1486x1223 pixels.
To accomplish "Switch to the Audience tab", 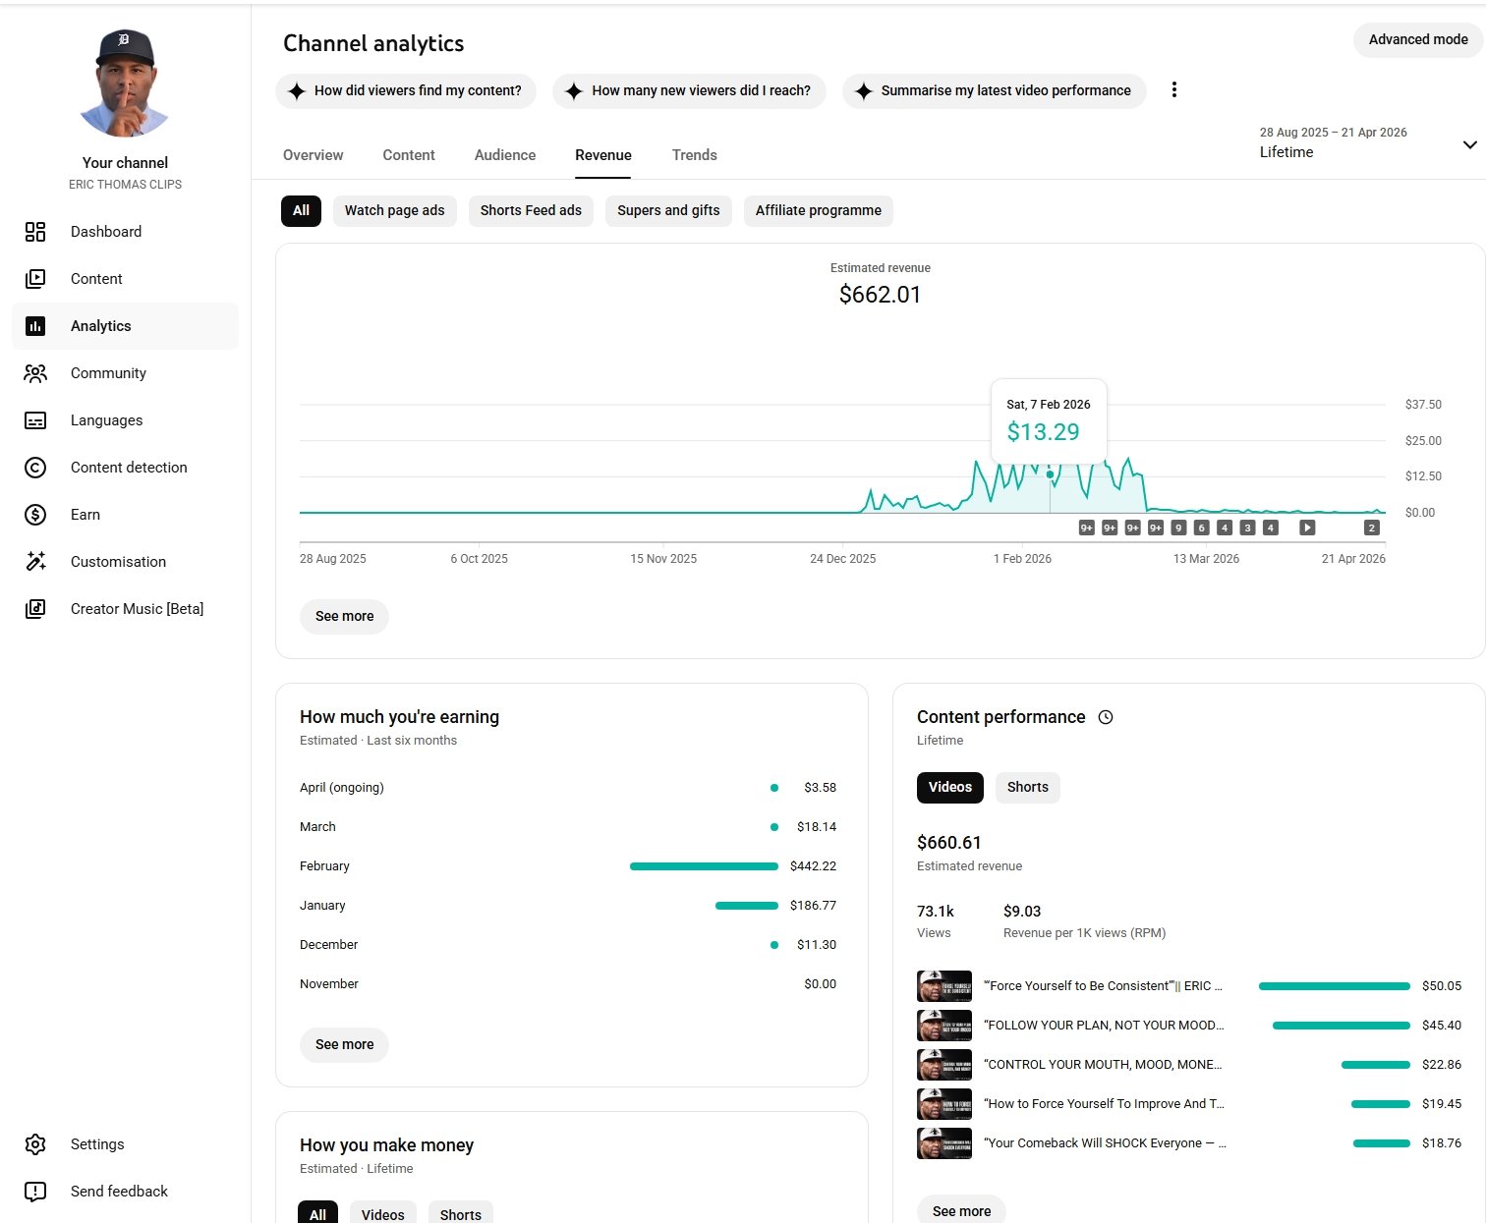I will [x=505, y=155].
